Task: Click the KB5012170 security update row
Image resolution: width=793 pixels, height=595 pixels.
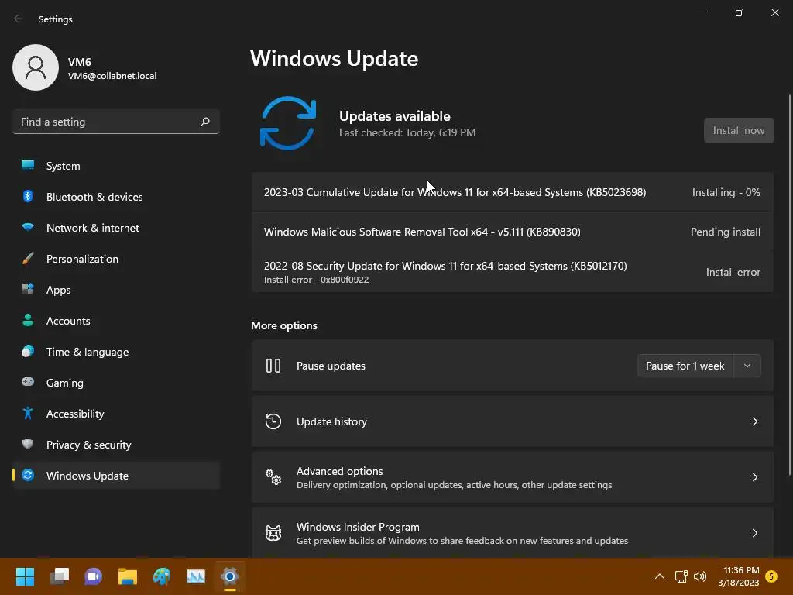Action: pos(513,272)
